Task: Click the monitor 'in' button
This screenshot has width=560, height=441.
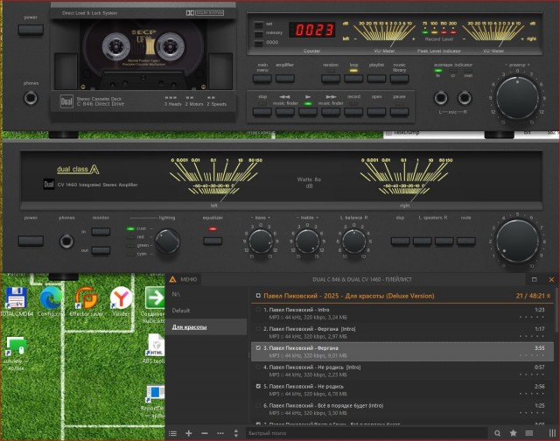Action: (101, 232)
